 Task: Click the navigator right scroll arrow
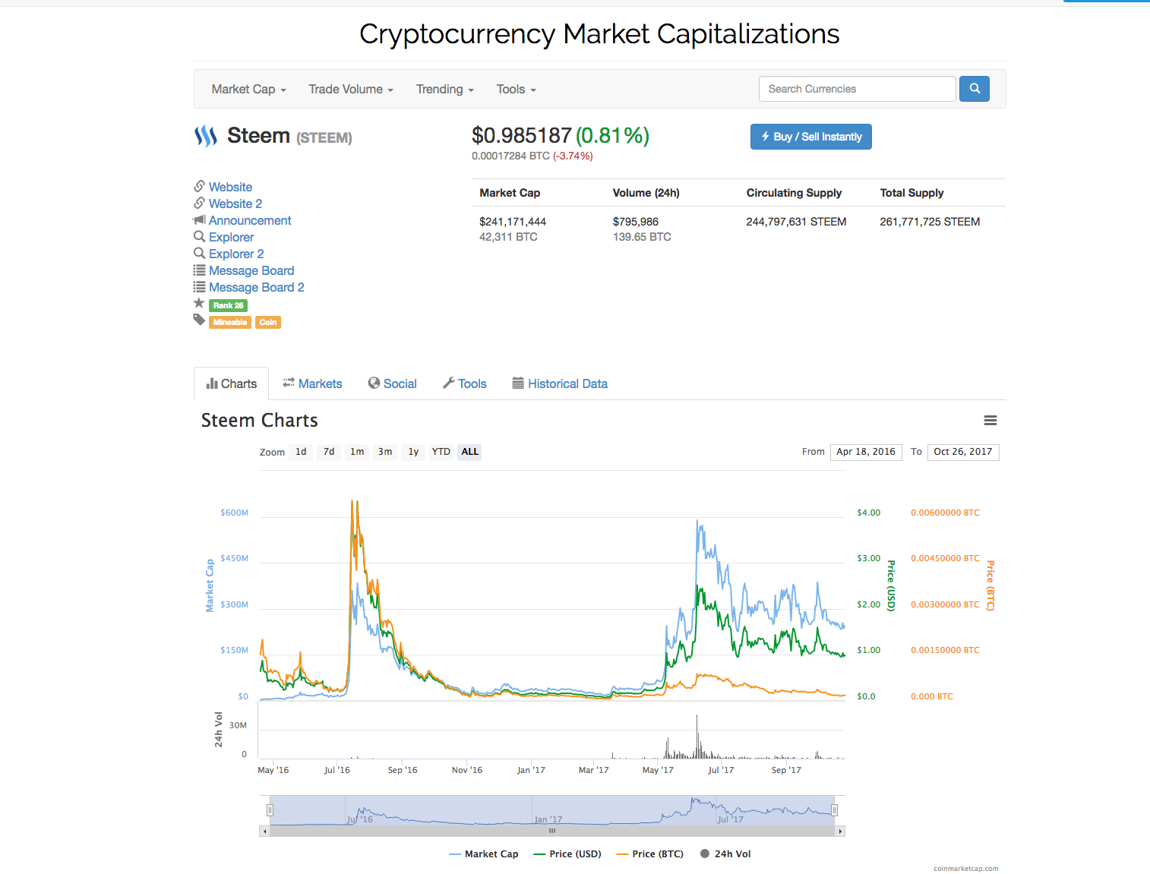pos(840,831)
